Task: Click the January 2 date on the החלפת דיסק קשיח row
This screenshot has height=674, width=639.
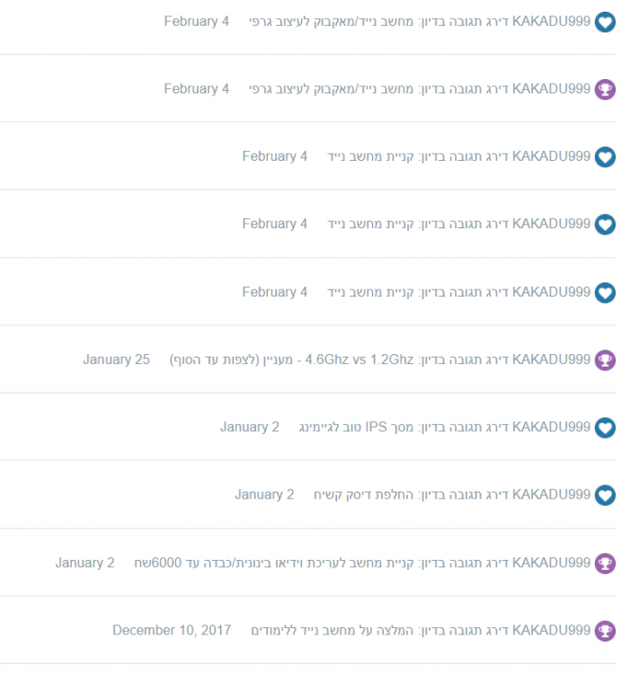Action: pos(264,494)
